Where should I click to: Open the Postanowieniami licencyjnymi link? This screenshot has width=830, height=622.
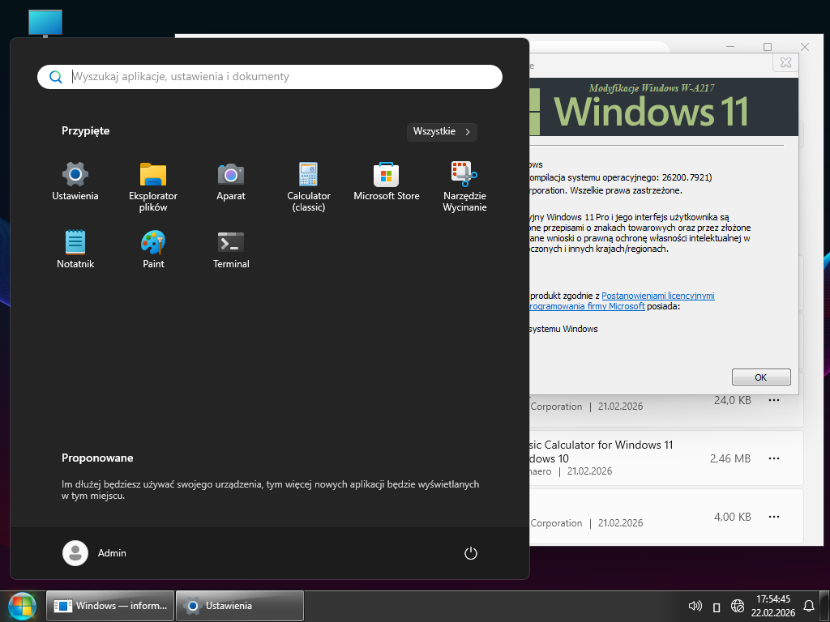657,296
